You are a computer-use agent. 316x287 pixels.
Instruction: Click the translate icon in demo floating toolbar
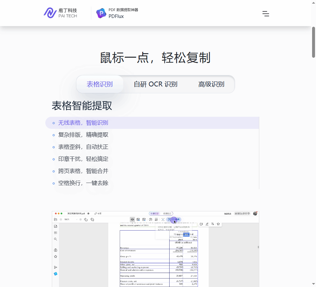213,224
